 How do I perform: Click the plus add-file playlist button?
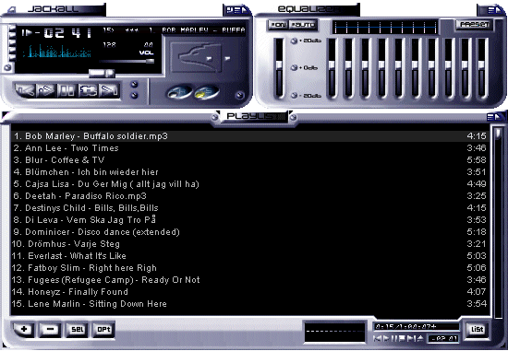coord(24,329)
